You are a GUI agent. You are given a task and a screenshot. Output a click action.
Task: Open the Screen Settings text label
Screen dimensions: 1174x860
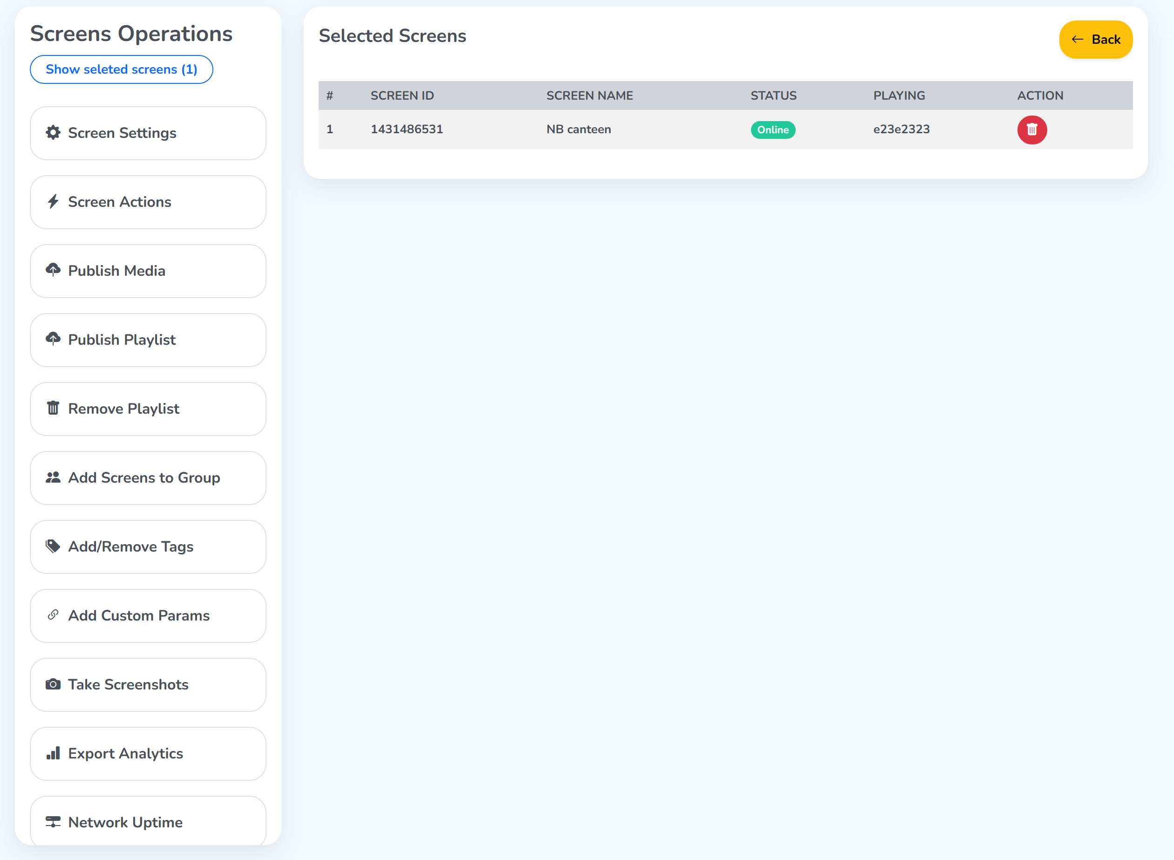tap(123, 133)
